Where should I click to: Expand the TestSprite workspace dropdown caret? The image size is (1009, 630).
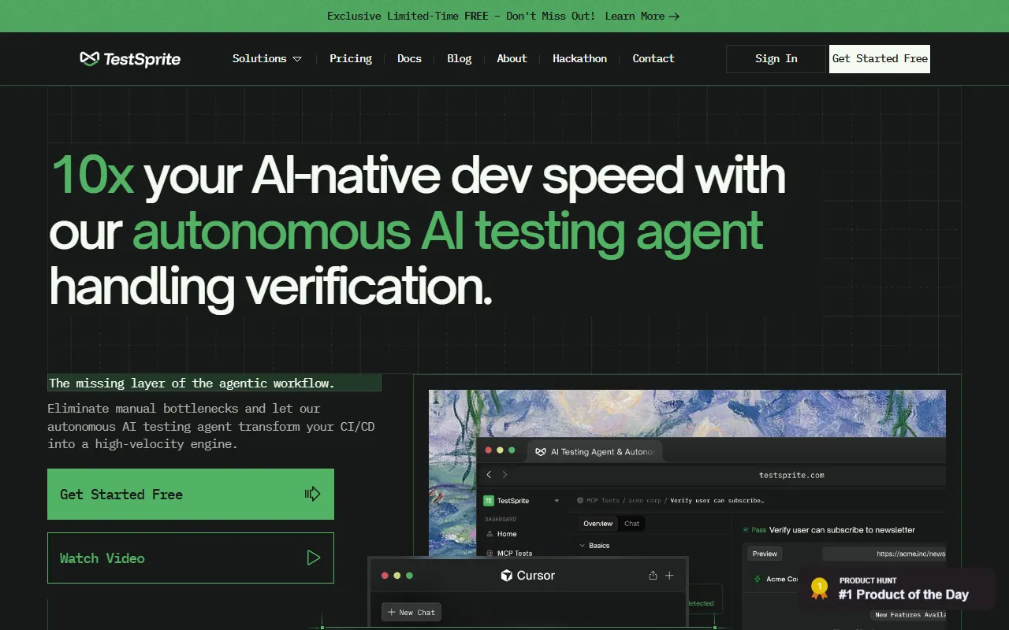point(557,501)
